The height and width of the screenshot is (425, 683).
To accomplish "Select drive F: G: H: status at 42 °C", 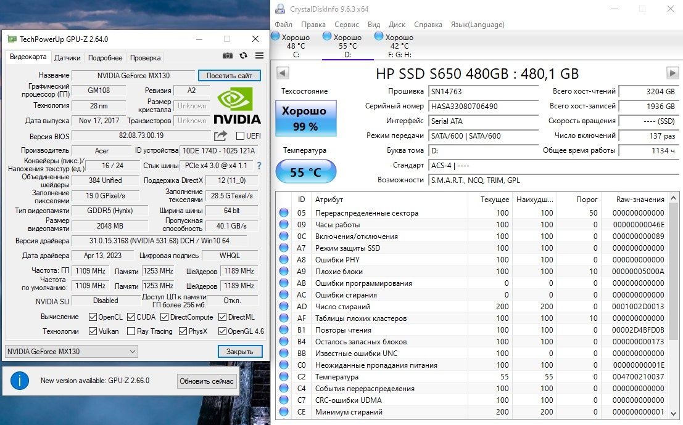I will coord(379,36).
